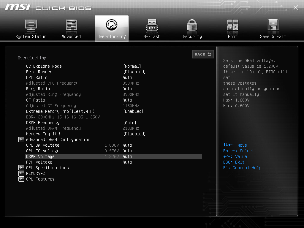Change Memory Try It ! [Disabled] value
The image size is (304, 228).
tap(134, 134)
